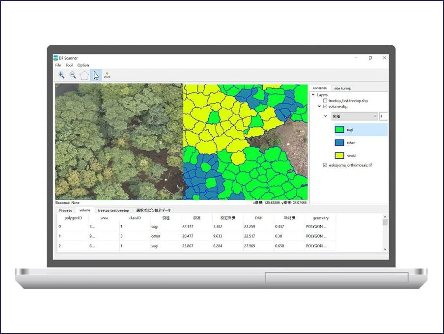
Task: Click the 樹種 column header in table
Action: click(x=166, y=218)
